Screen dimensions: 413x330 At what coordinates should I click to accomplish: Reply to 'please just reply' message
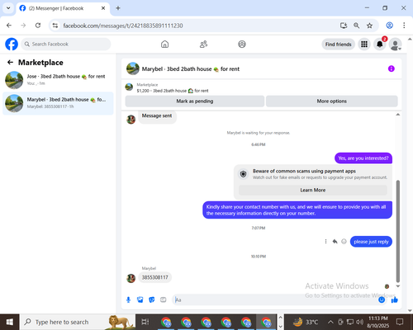click(335, 242)
